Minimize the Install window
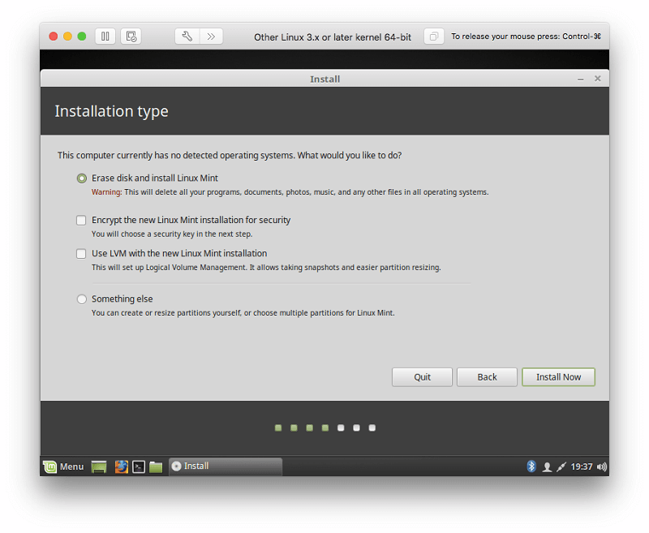Image resolution: width=649 pixels, height=533 pixels. point(581,79)
